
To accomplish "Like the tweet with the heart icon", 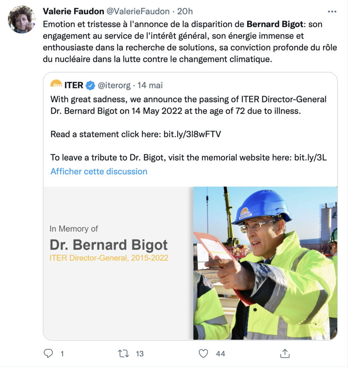I will 203,354.
